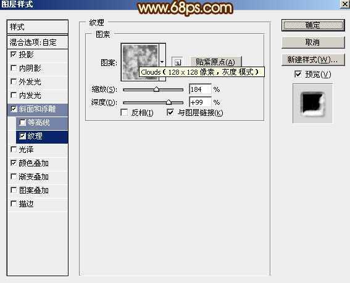This screenshot has width=350, height=283.
Task: Select 斜面和浮雕 settings row
Action: [x=38, y=109]
